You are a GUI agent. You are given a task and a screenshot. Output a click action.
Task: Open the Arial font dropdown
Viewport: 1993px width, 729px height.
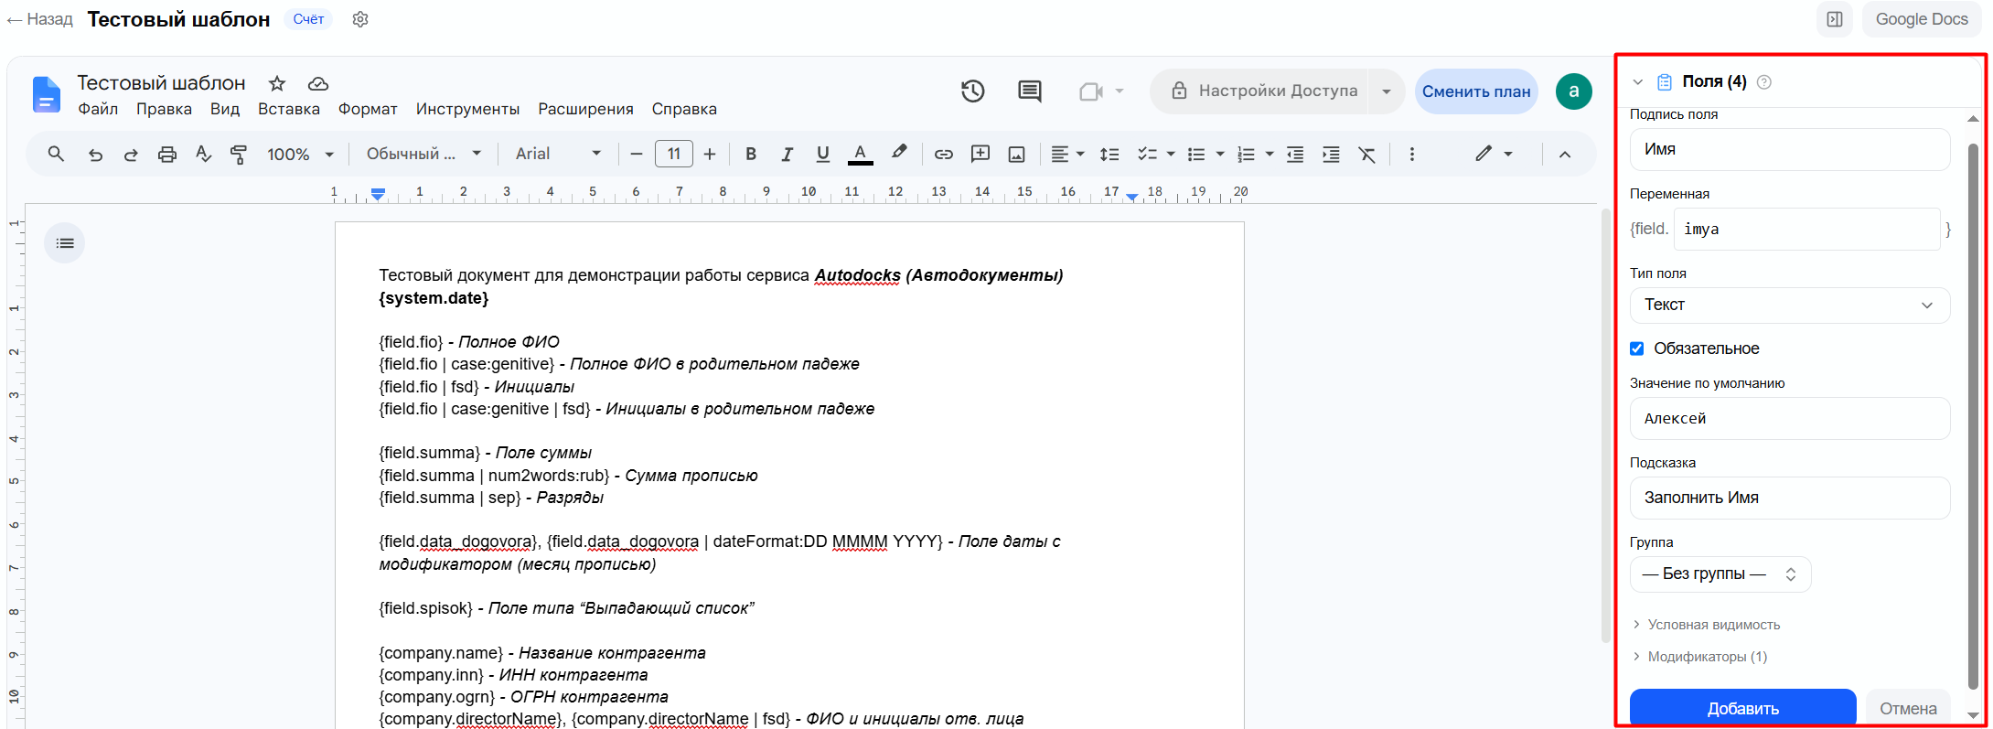558,154
